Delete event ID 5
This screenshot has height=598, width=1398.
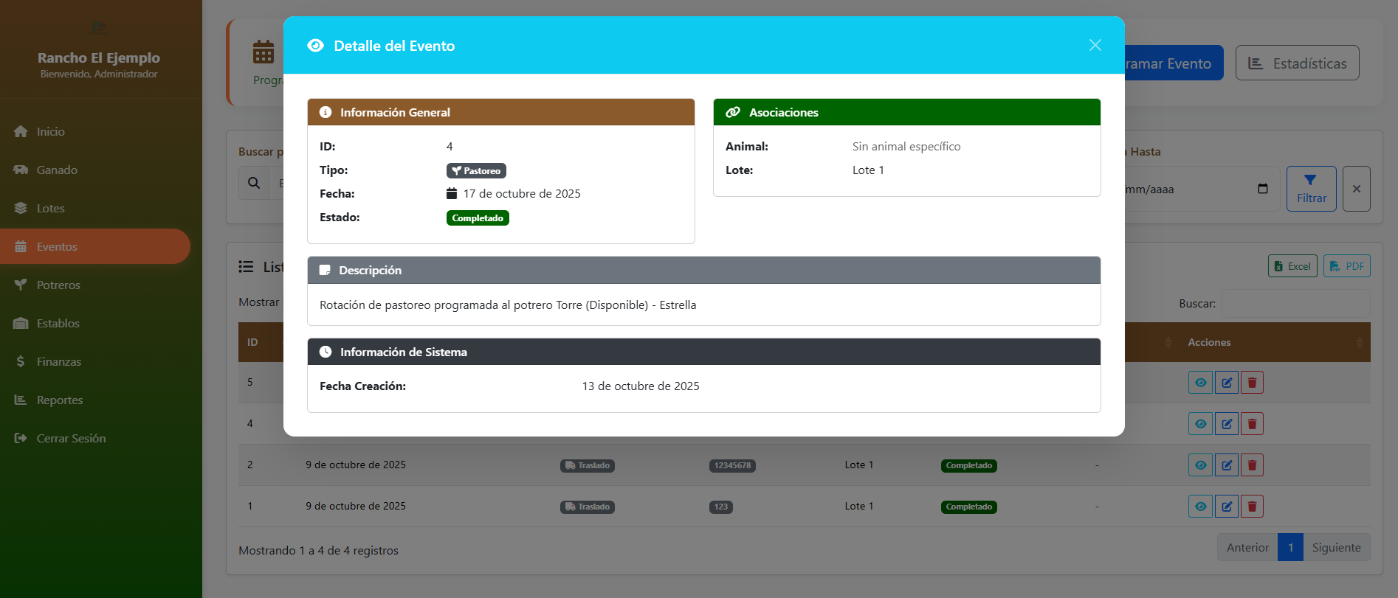click(1252, 382)
